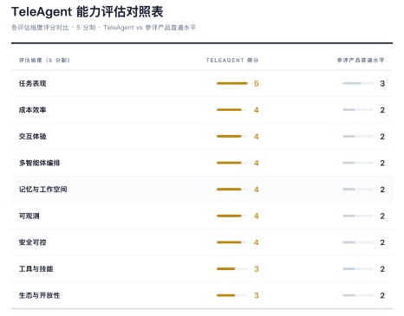Click the gold score bar for 交互体验

(232, 136)
